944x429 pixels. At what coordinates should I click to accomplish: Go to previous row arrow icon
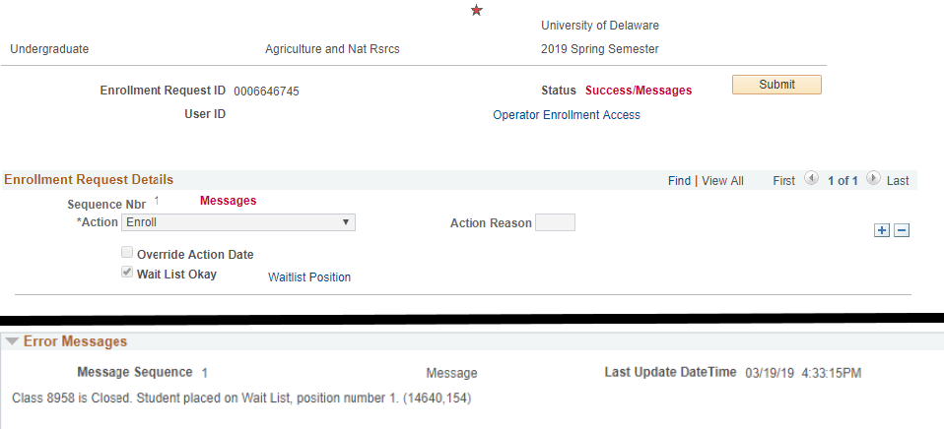[811, 180]
